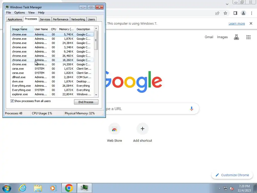Screen dimensions: 257x193
Task: Select chrome.exe row using 26,460 K
Action: [52, 56]
